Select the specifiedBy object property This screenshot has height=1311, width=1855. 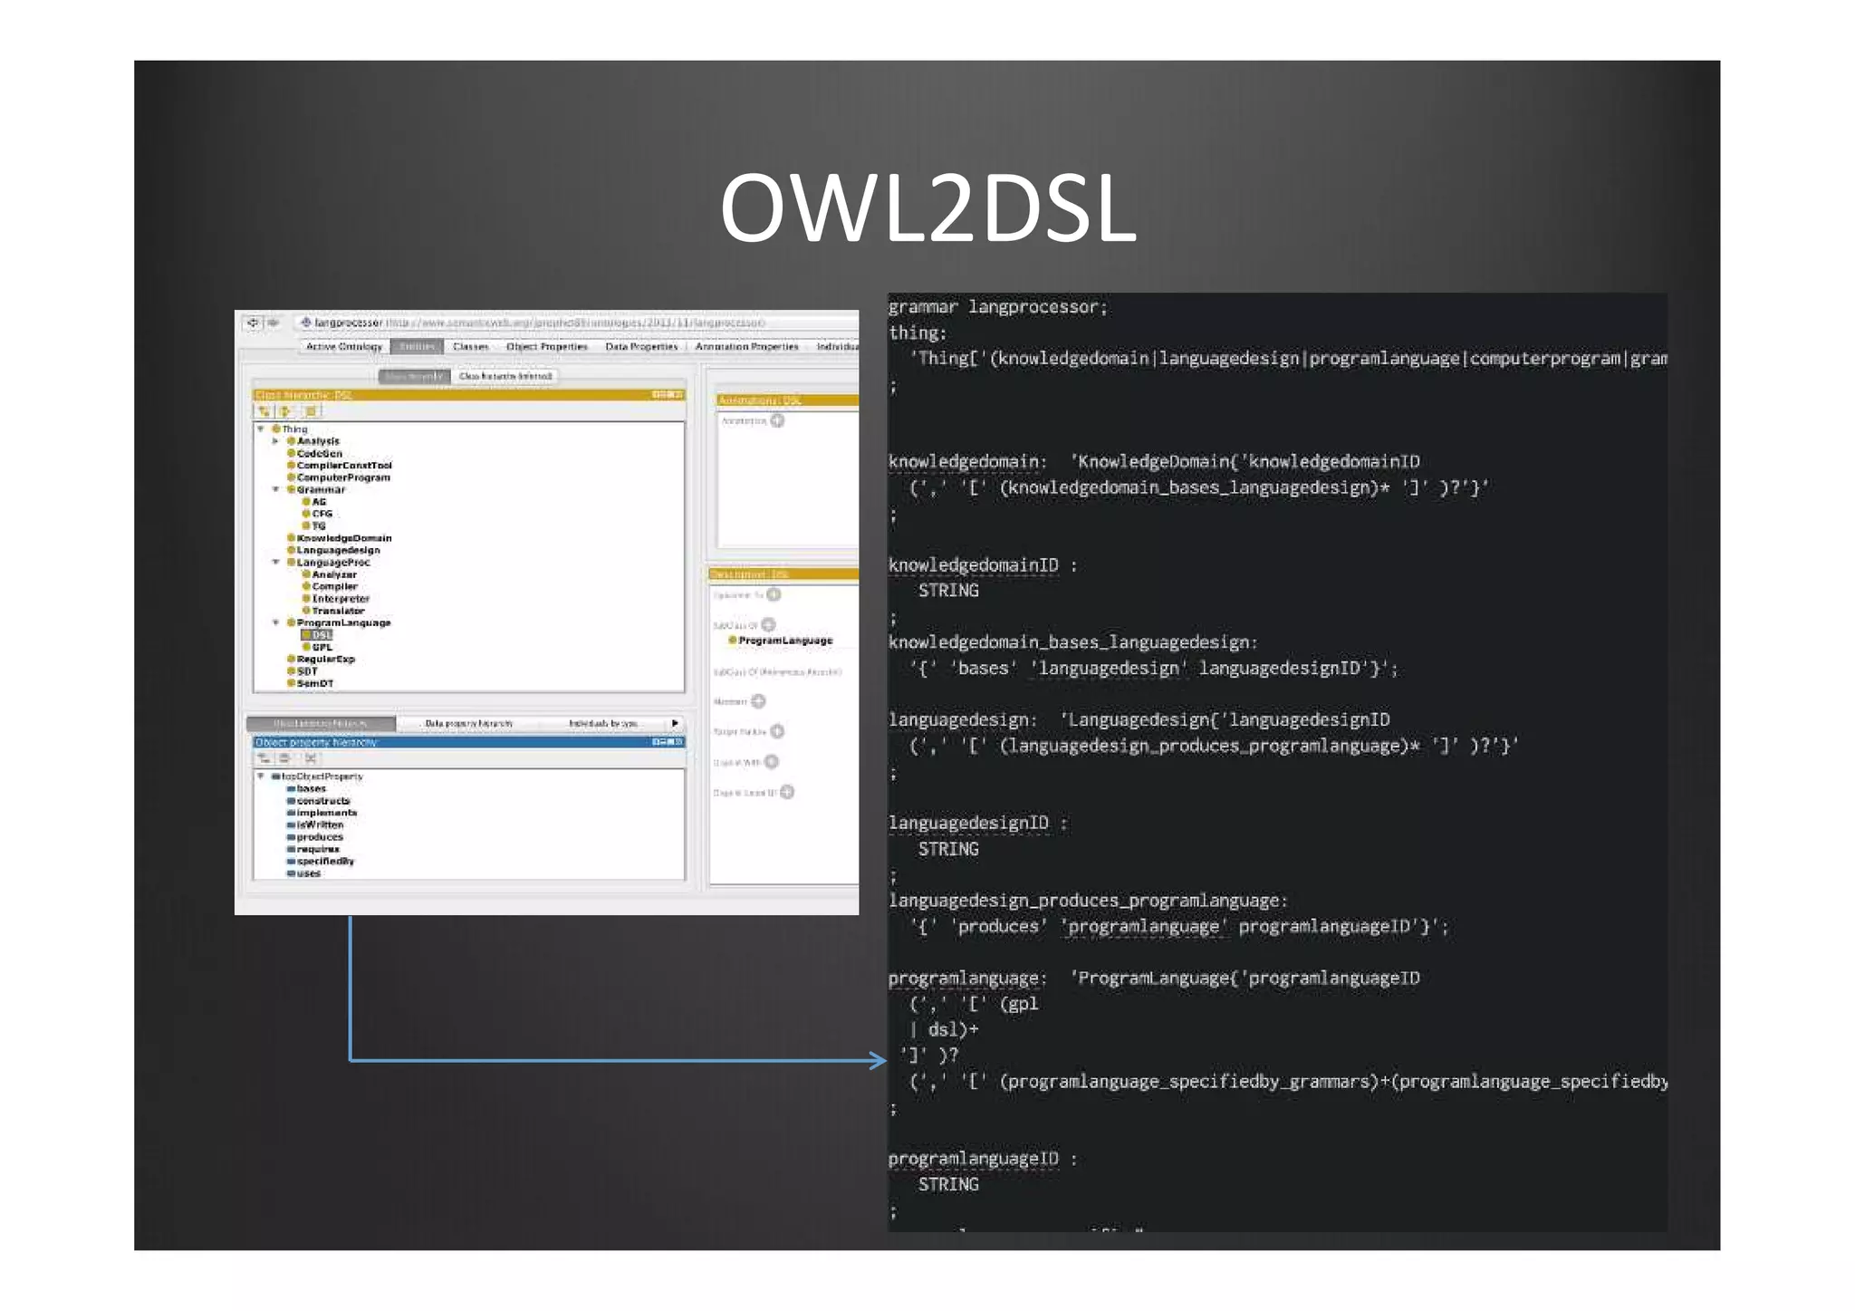tap(321, 861)
